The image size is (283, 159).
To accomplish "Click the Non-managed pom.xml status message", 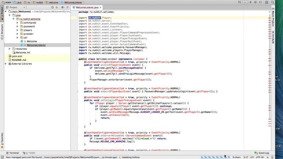I will tap(61, 157).
